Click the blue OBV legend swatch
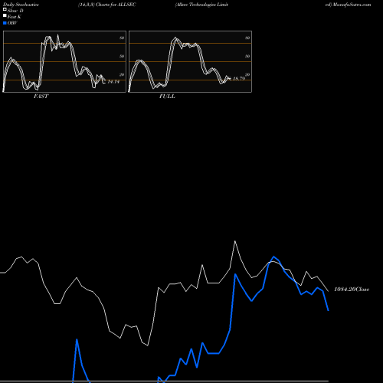This screenshot has width=383, height=383. click(5, 23)
